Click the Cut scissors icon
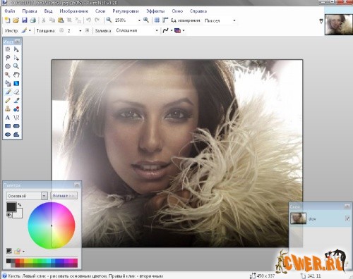This screenshot has width=353, height=279. coord(43,20)
